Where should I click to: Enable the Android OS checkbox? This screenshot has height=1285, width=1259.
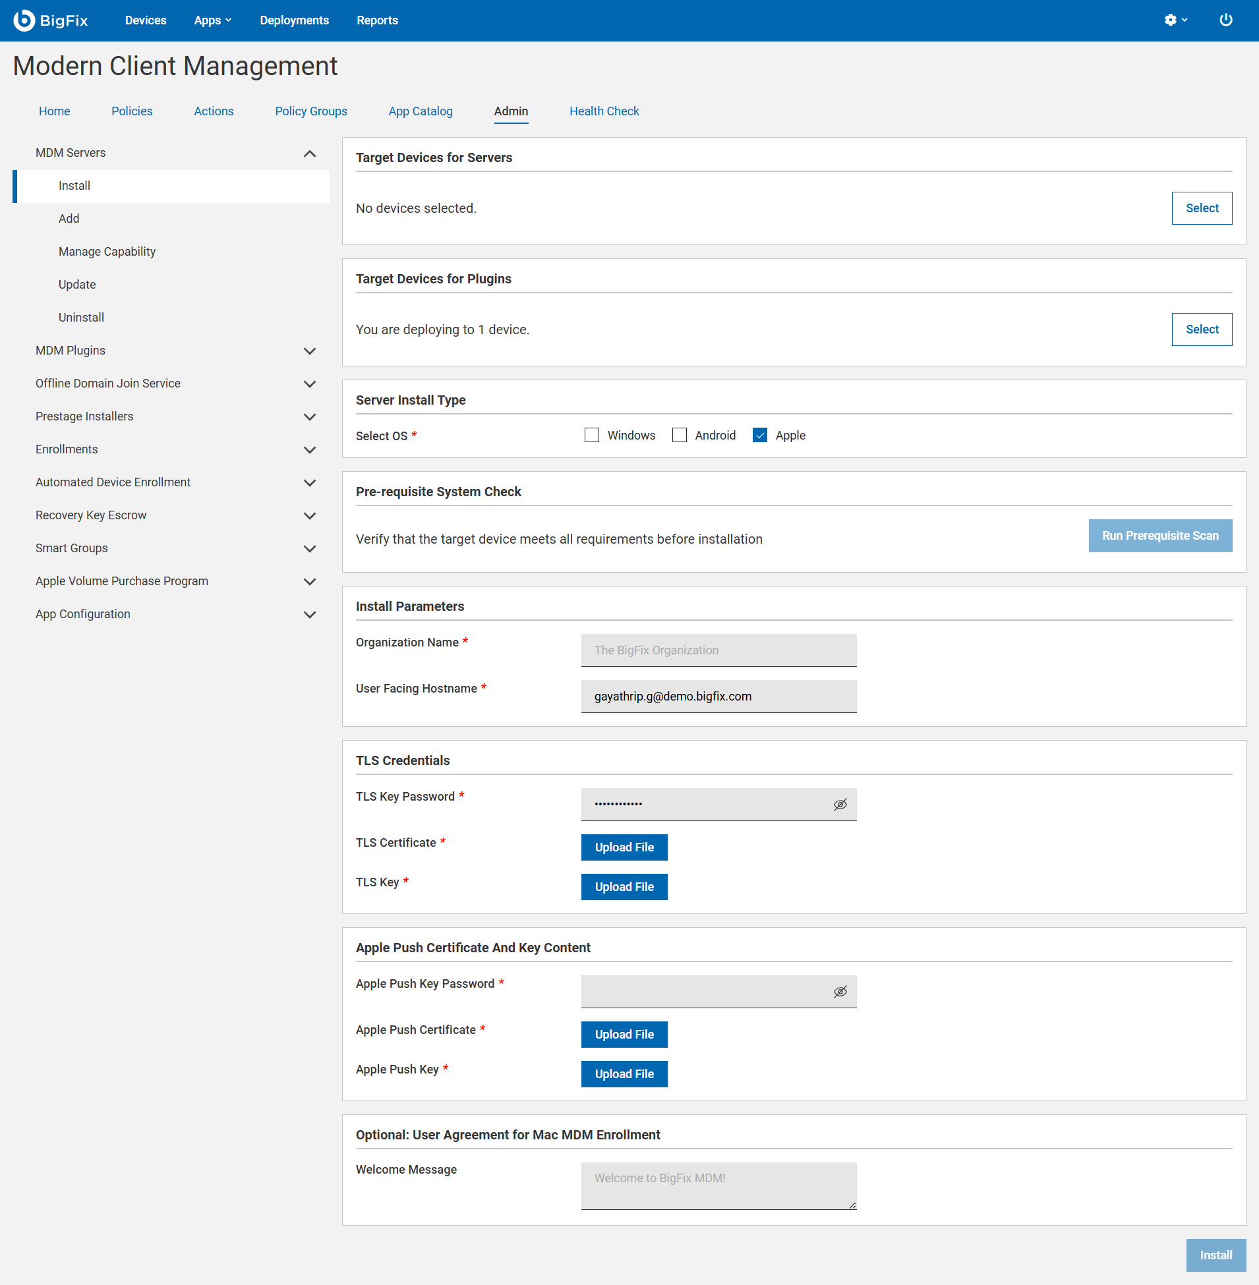tap(680, 435)
